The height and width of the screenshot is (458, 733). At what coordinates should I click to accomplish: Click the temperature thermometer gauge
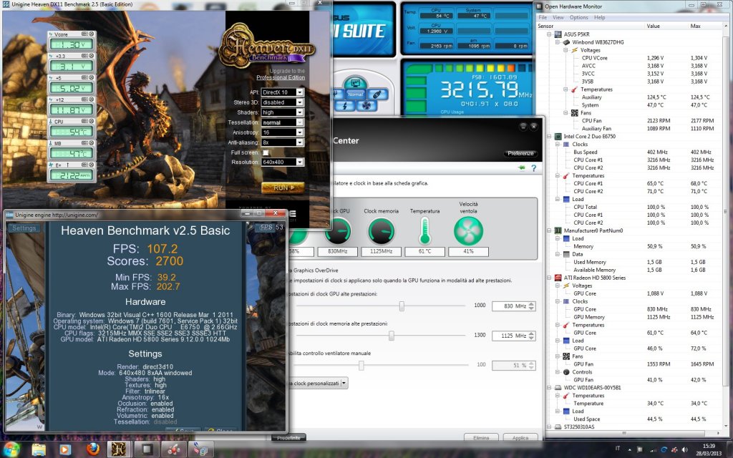[x=424, y=232]
